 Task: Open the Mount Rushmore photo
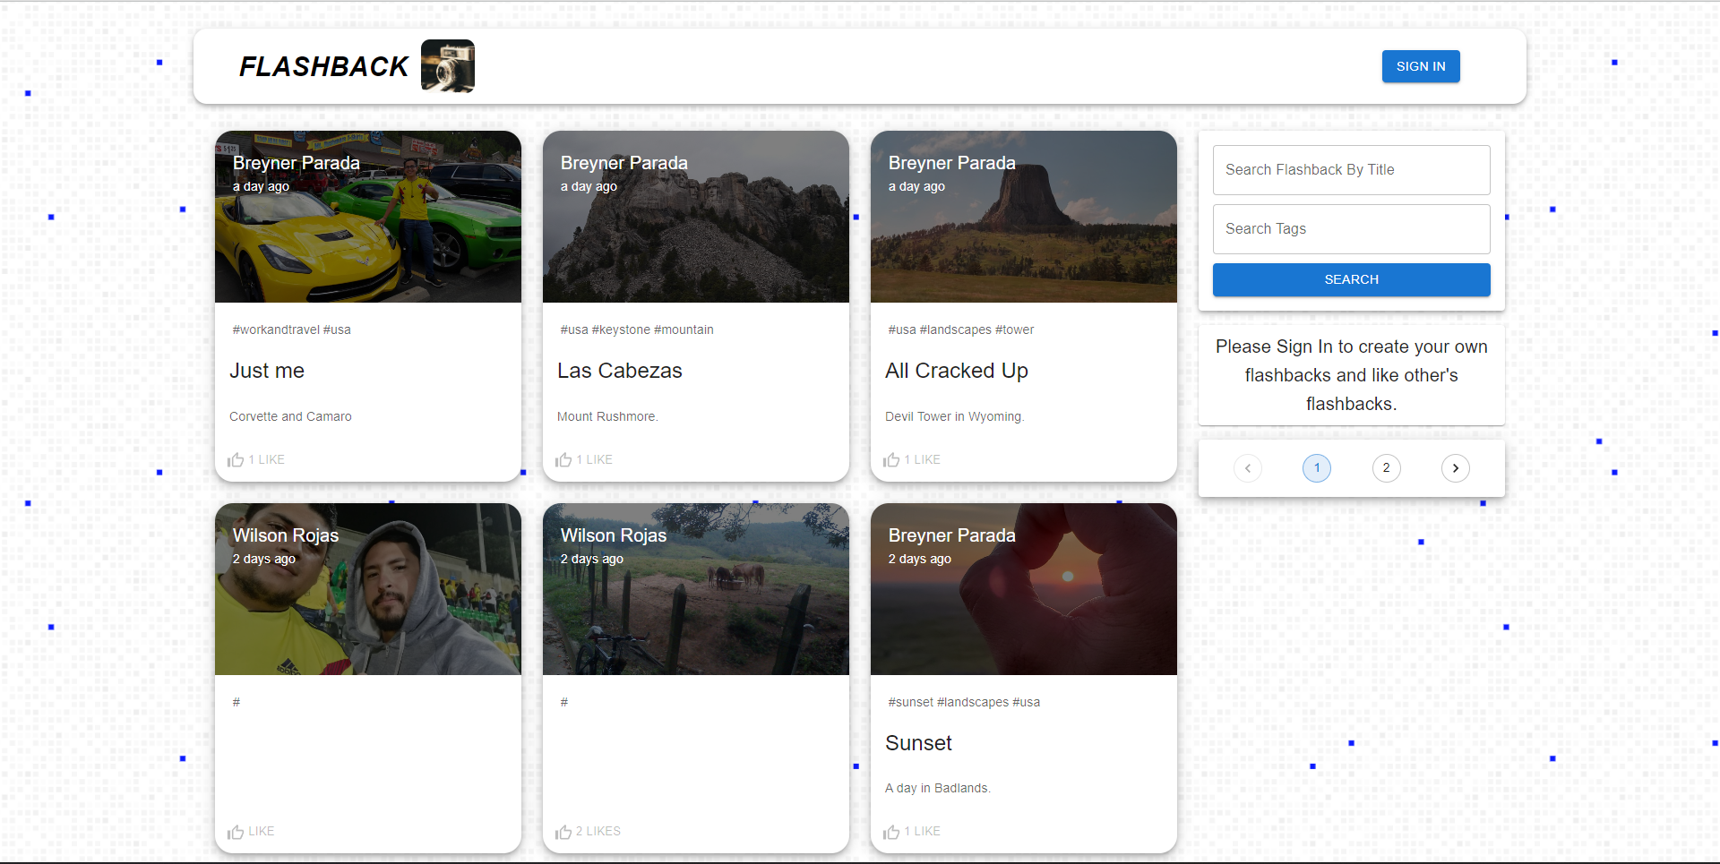point(696,217)
